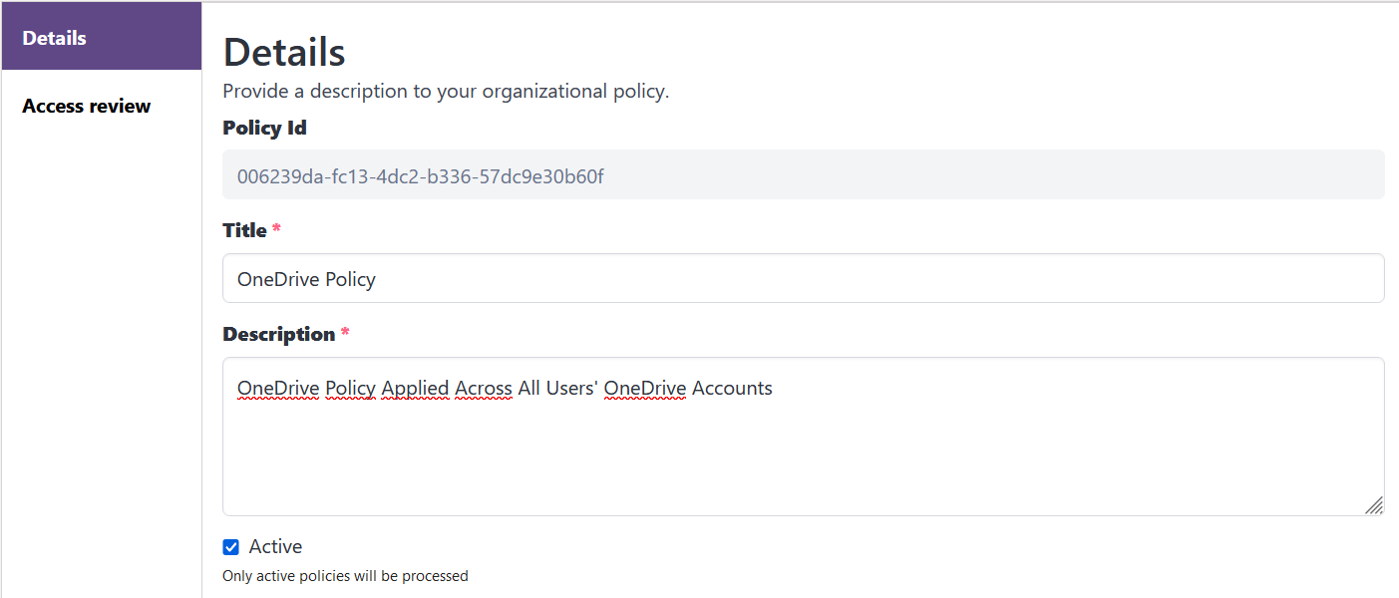The width and height of the screenshot is (1399, 598).
Task: Select the text 'OneDrive Policy' in Title
Action: click(x=306, y=278)
